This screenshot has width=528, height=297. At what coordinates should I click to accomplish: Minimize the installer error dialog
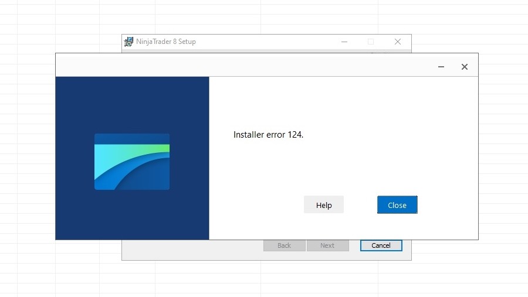coord(441,67)
